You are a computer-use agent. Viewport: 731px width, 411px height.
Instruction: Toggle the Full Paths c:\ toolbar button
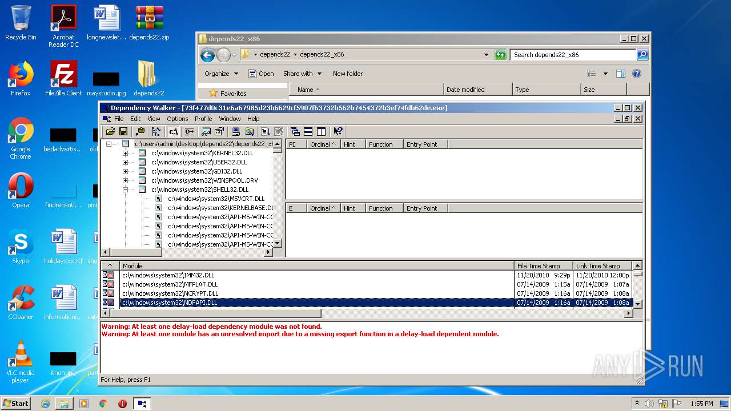(174, 131)
